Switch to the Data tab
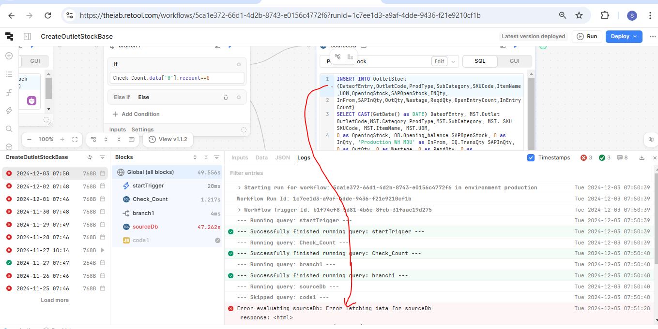 coord(261,157)
